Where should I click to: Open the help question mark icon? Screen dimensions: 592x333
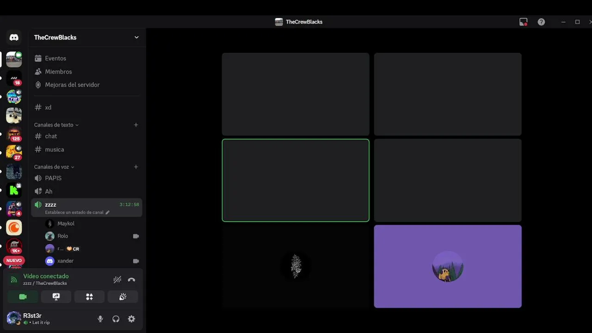point(541,22)
